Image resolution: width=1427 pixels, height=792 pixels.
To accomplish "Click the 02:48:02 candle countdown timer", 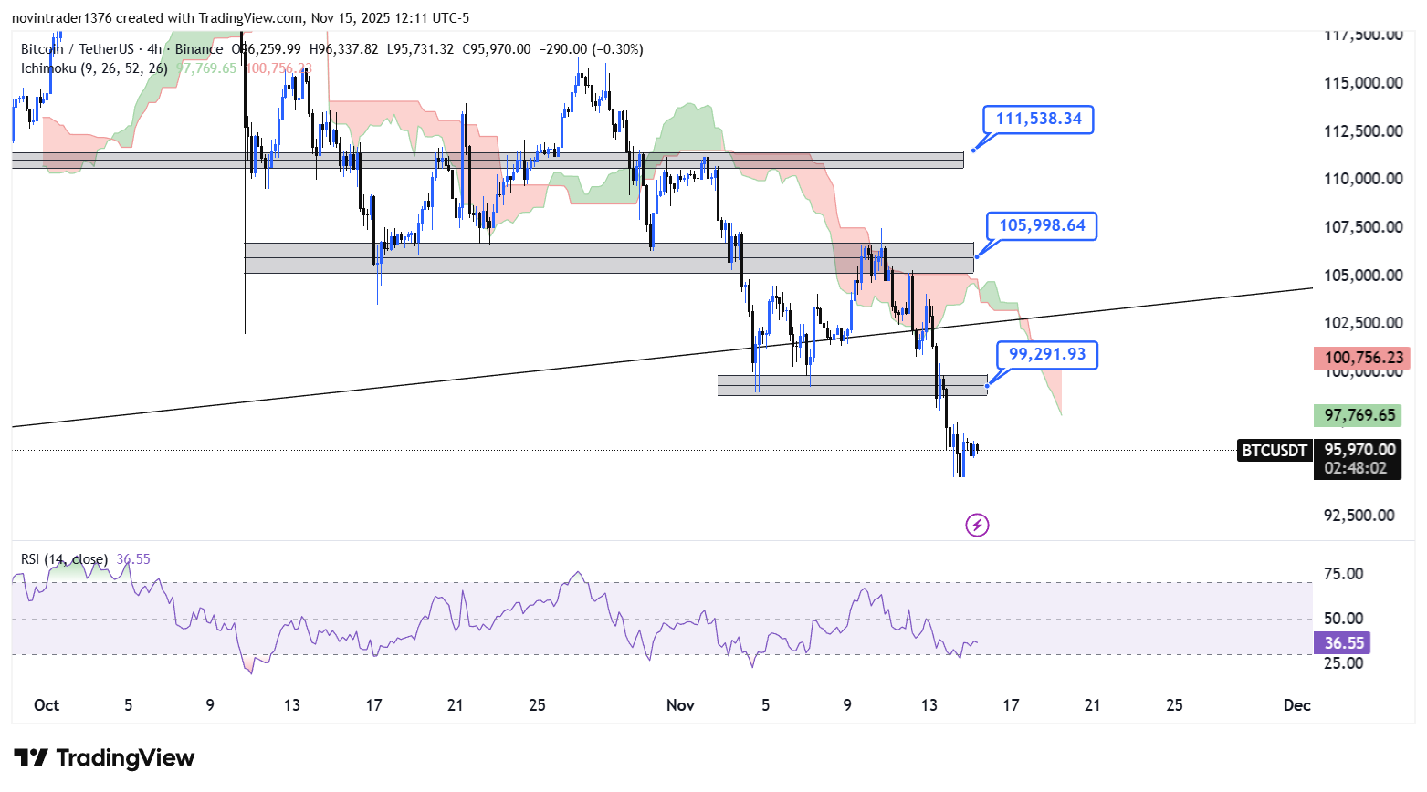I will (x=1355, y=468).
